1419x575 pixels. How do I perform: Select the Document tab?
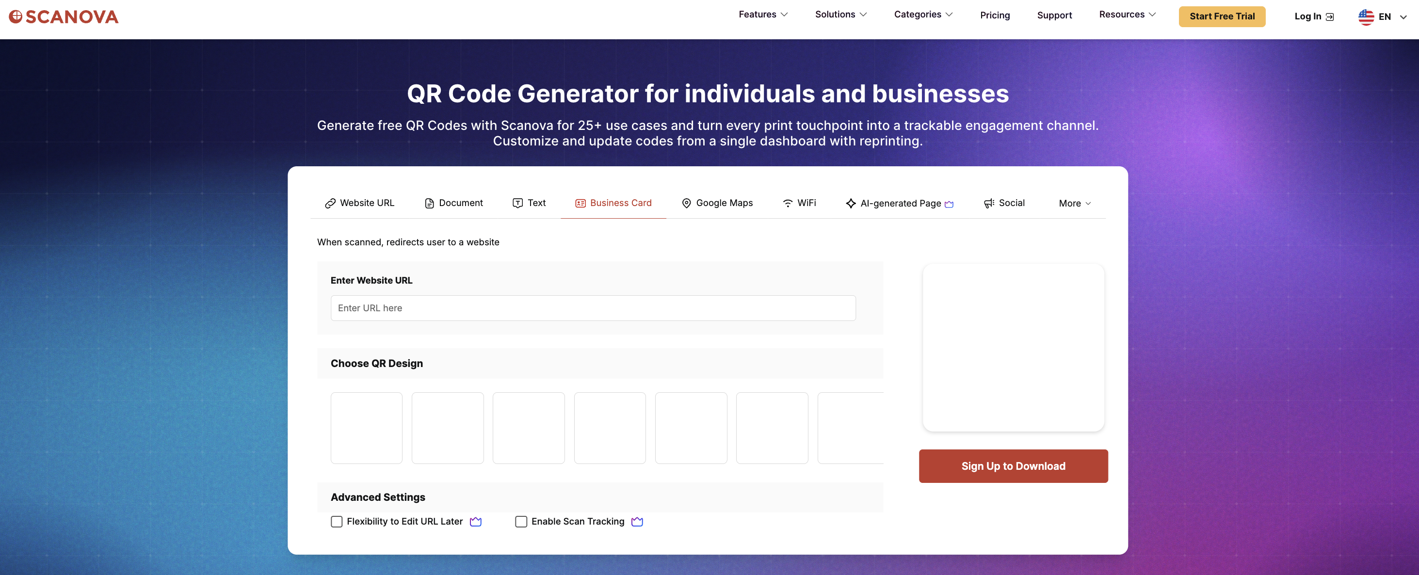[453, 203]
